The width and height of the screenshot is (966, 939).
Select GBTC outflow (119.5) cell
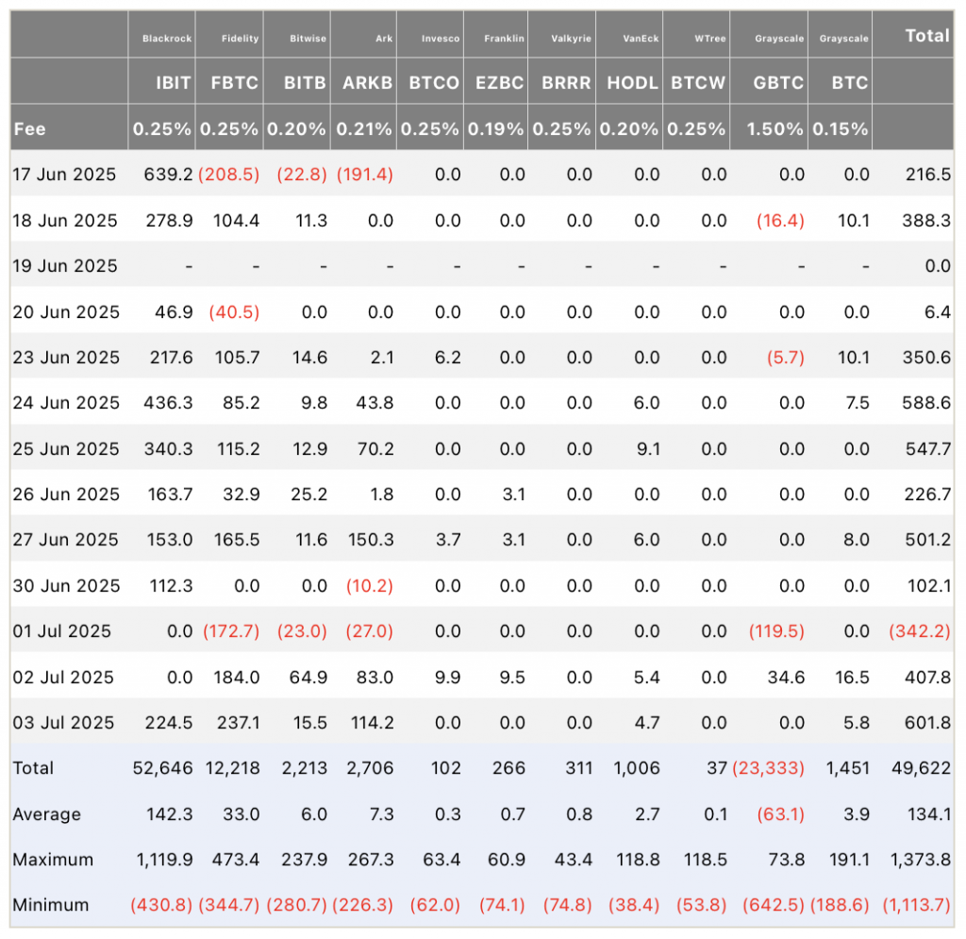776,631
